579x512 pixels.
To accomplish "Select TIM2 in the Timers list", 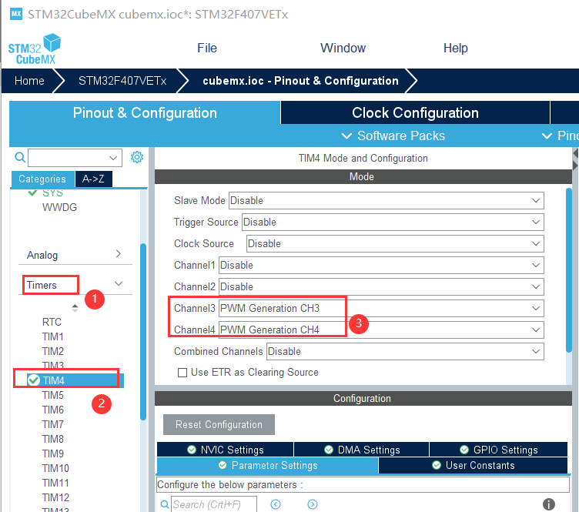I will tap(53, 351).
